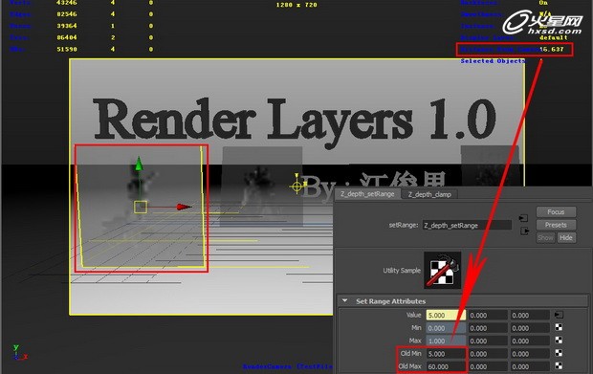Select the red X-axis move arrow
This screenshot has height=374, width=593.
185,207
